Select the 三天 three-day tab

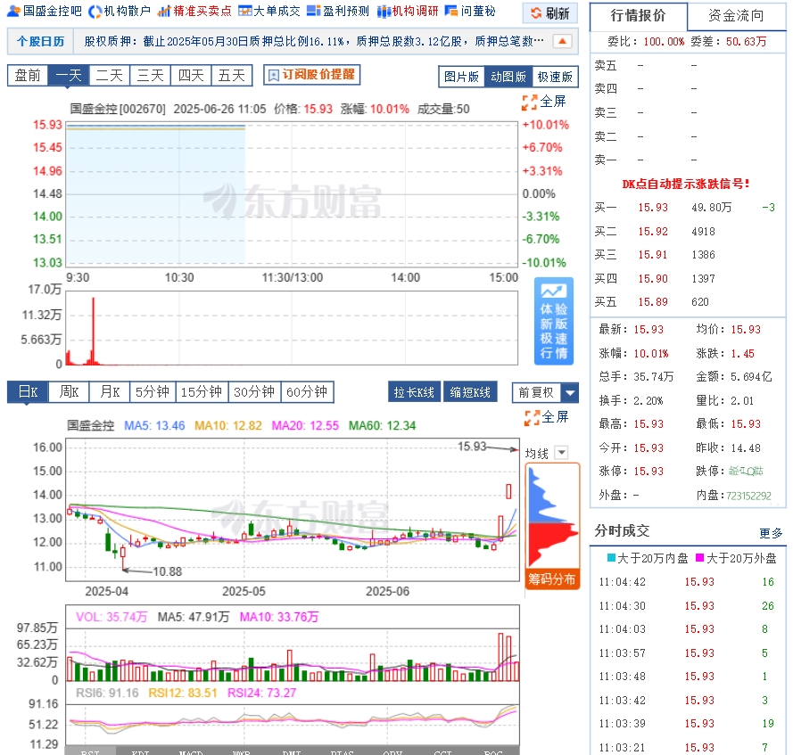click(x=150, y=76)
